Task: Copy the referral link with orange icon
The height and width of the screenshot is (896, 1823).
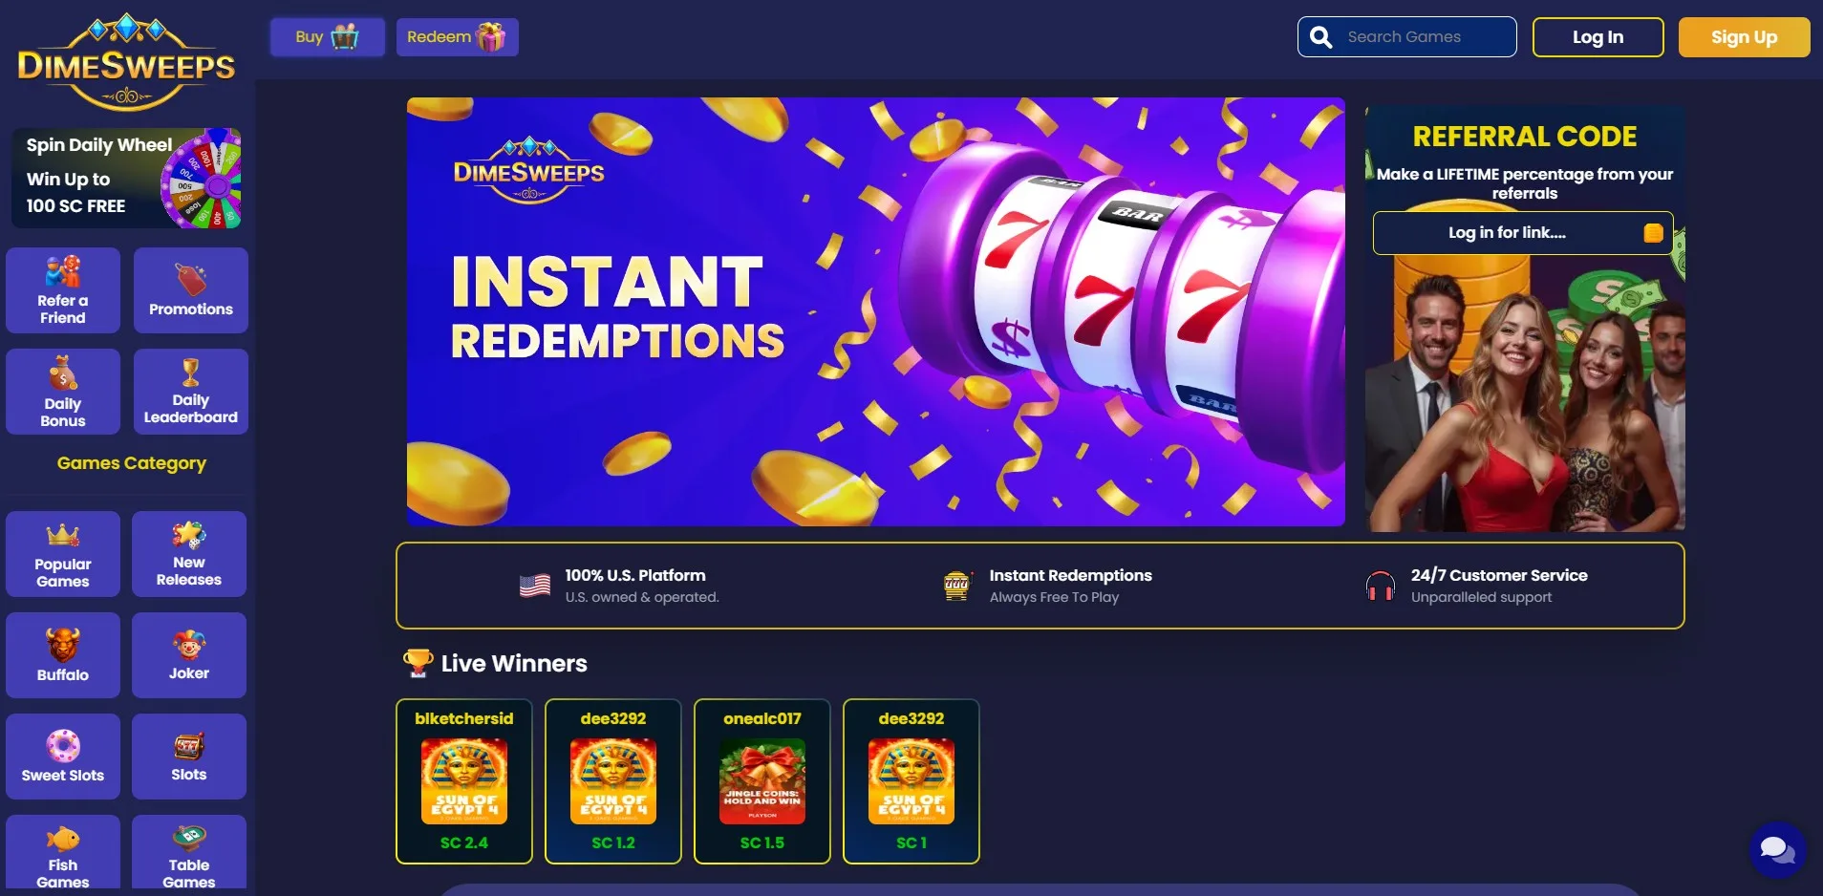Action: (x=1653, y=233)
